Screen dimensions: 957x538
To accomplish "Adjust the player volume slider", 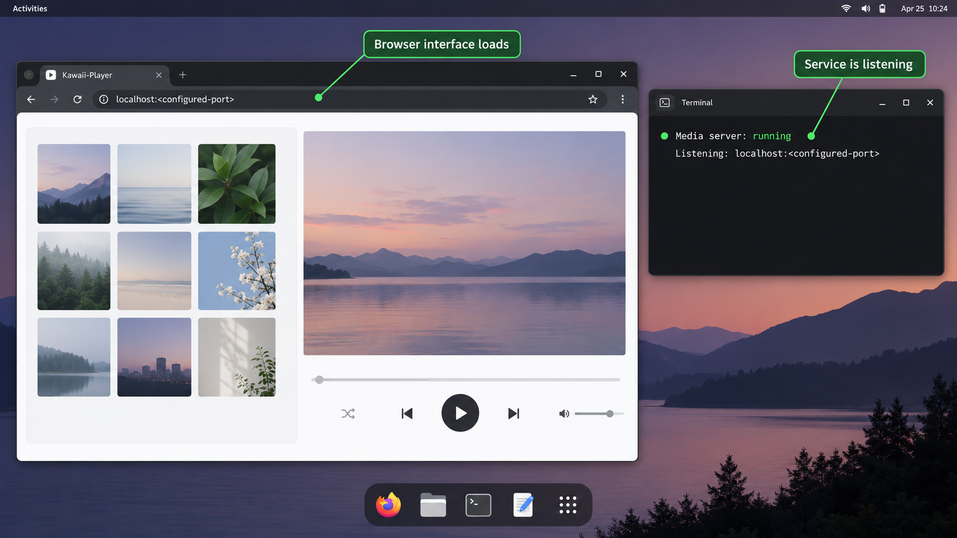I will click(x=599, y=413).
